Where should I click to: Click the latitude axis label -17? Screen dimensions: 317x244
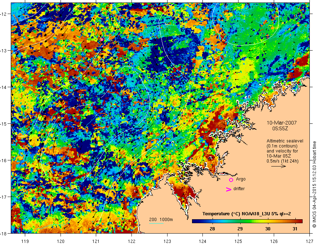click(x=4, y=197)
